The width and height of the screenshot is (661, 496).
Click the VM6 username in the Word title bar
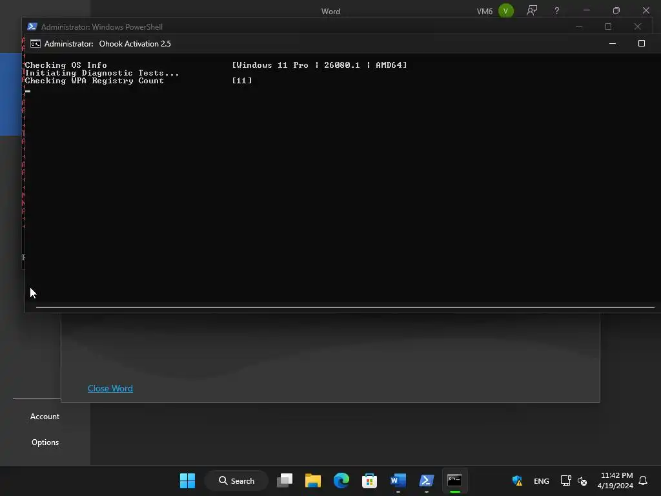tap(485, 12)
